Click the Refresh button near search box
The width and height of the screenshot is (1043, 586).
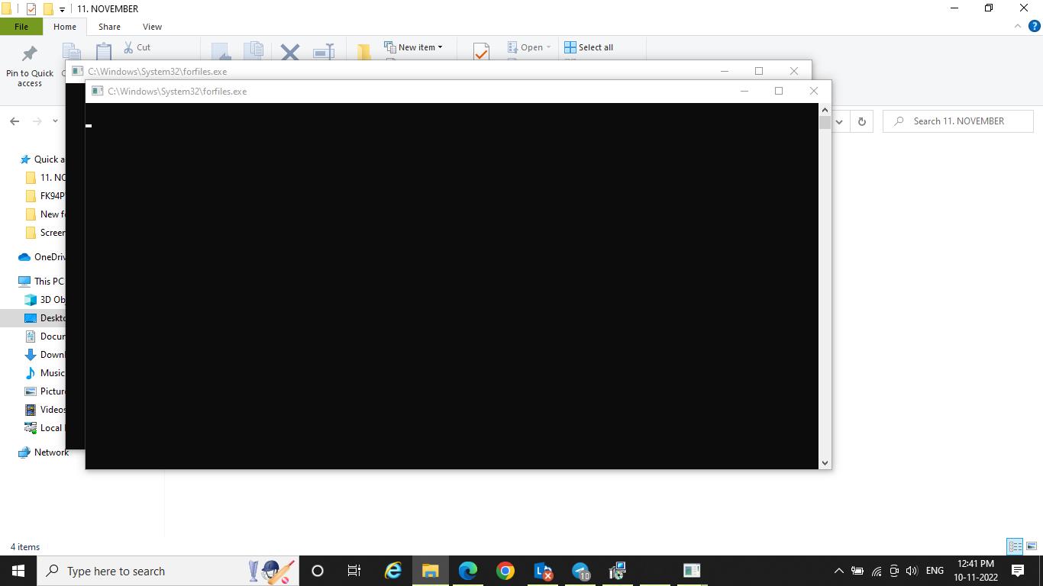point(861,121)
